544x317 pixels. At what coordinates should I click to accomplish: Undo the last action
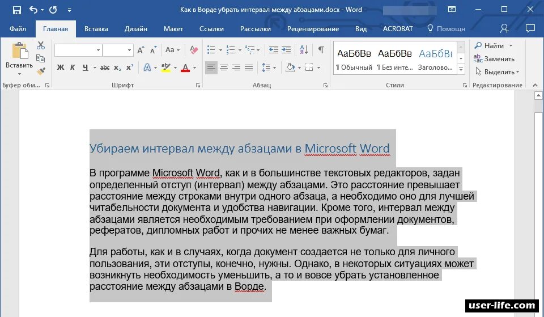33,10
